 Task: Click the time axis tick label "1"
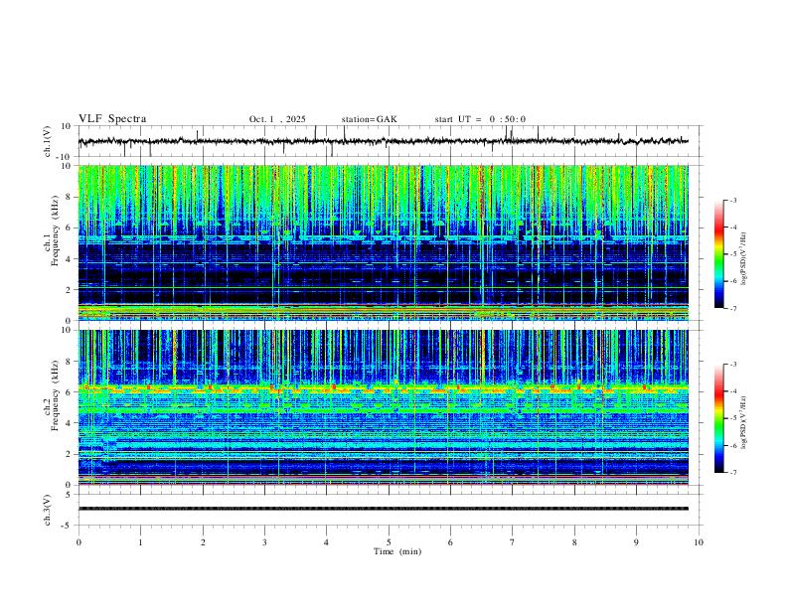click(x=140, y=542)
